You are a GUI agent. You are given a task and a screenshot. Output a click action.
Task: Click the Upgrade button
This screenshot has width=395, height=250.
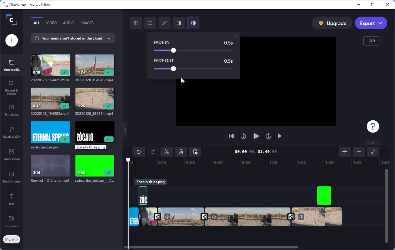coord(332,23)
